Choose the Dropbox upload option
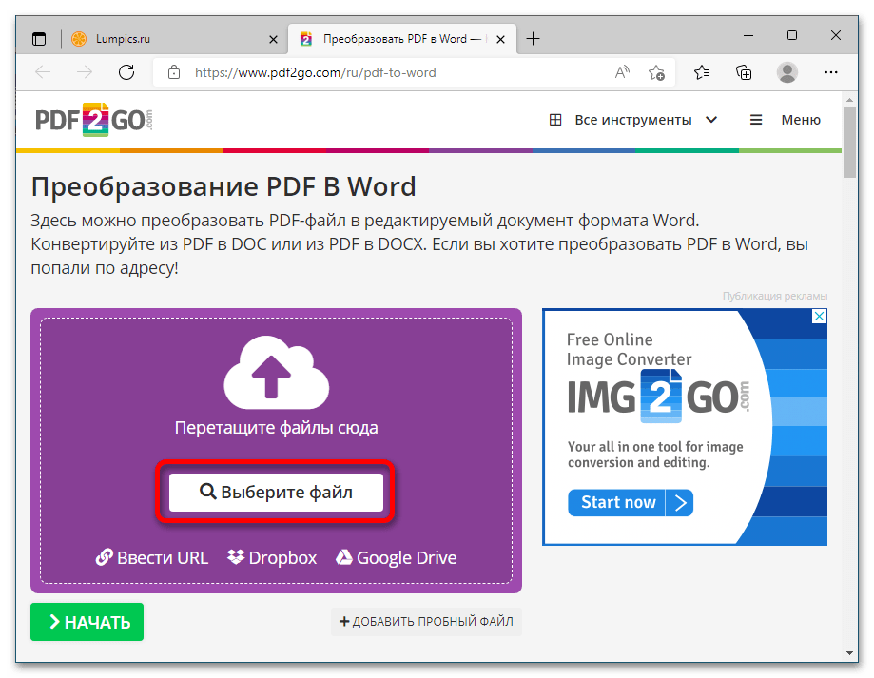This screenshot has width=874, height=678. click(272, 557)
